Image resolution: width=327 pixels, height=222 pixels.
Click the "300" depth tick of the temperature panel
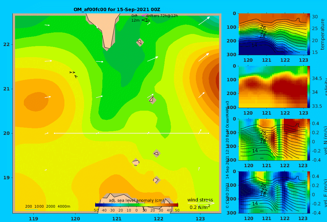(x=232, y=55)
